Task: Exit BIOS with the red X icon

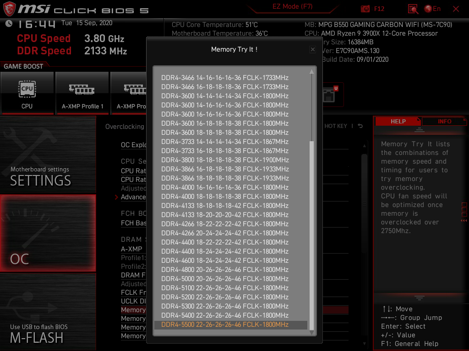Action: click(x=456, y=9)
